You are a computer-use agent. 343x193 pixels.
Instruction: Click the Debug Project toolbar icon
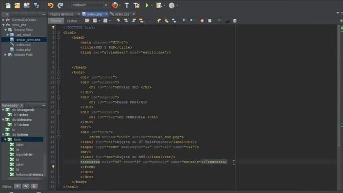click(x=159, y=5)
